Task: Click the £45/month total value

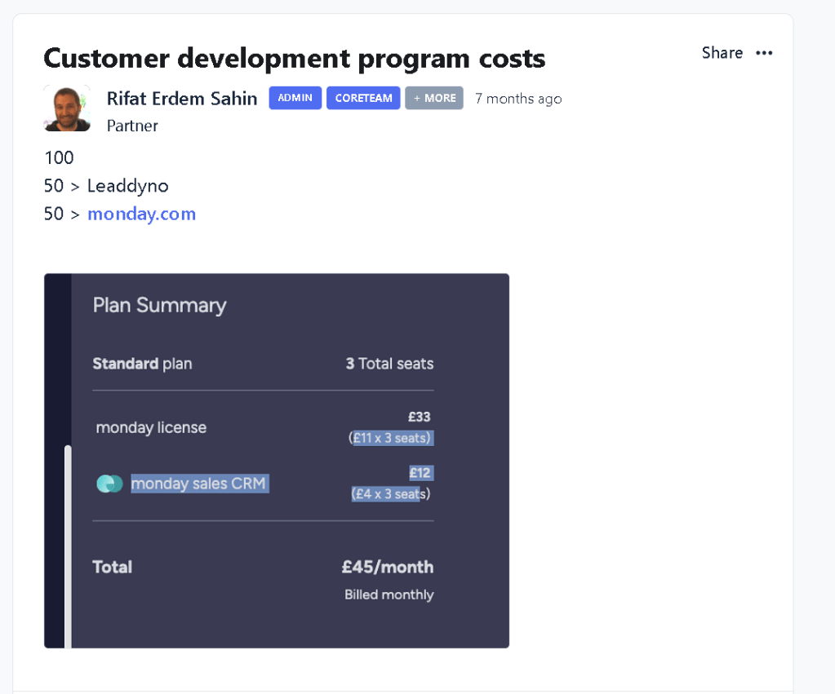Action: pos(388,567)
